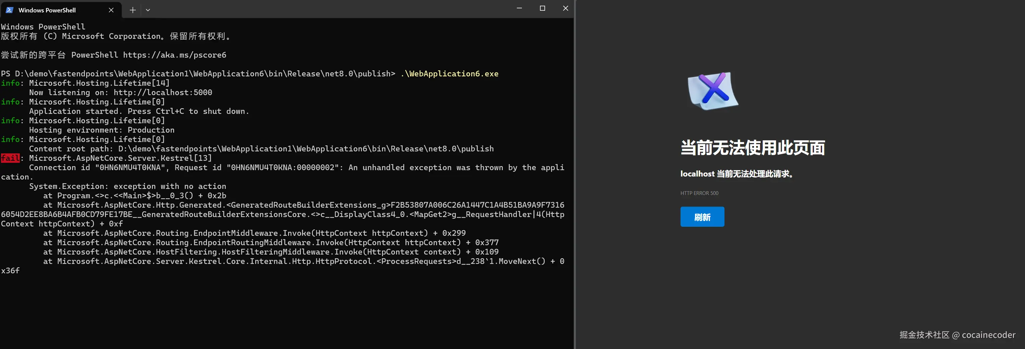Click 'Application started. Press Ctrl+C' line
The image size is (1025, 349).
coord(139,111)
